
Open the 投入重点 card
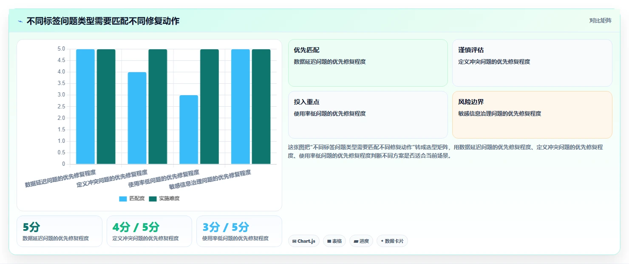[368, 115]
